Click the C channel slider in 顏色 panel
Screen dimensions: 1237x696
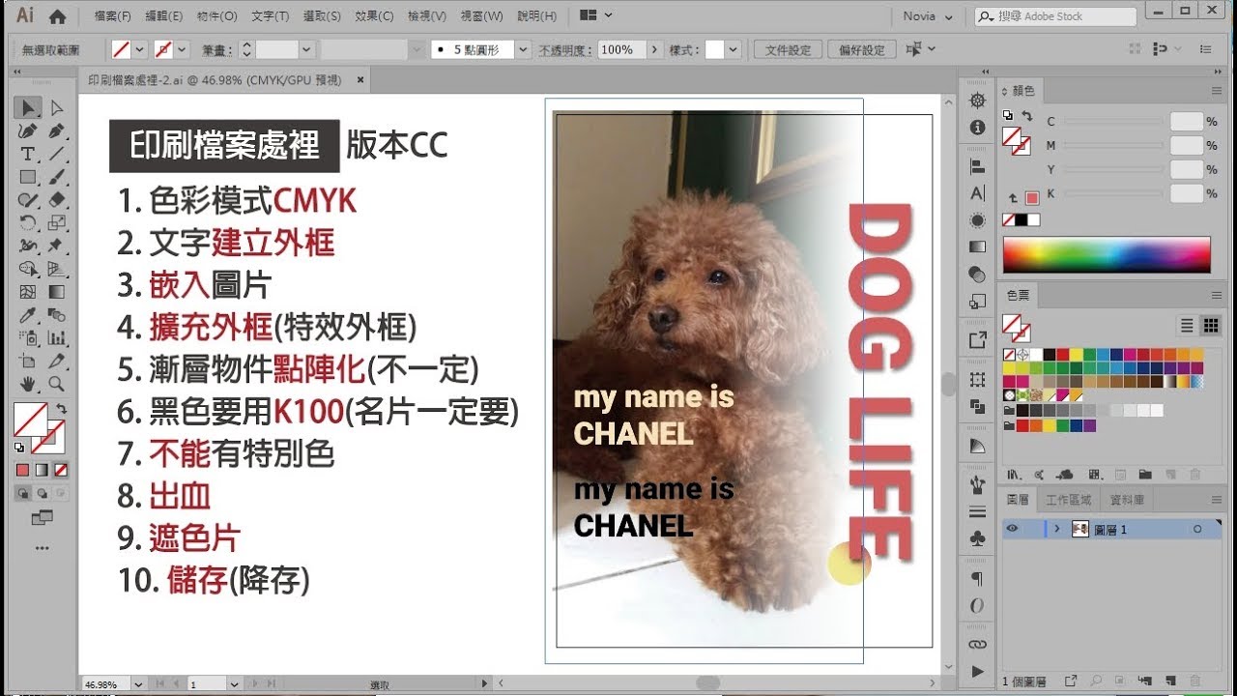click(1113, 122)
